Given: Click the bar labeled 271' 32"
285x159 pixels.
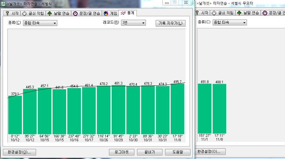Looking at the screenshot, I should [x=89, y=111].
